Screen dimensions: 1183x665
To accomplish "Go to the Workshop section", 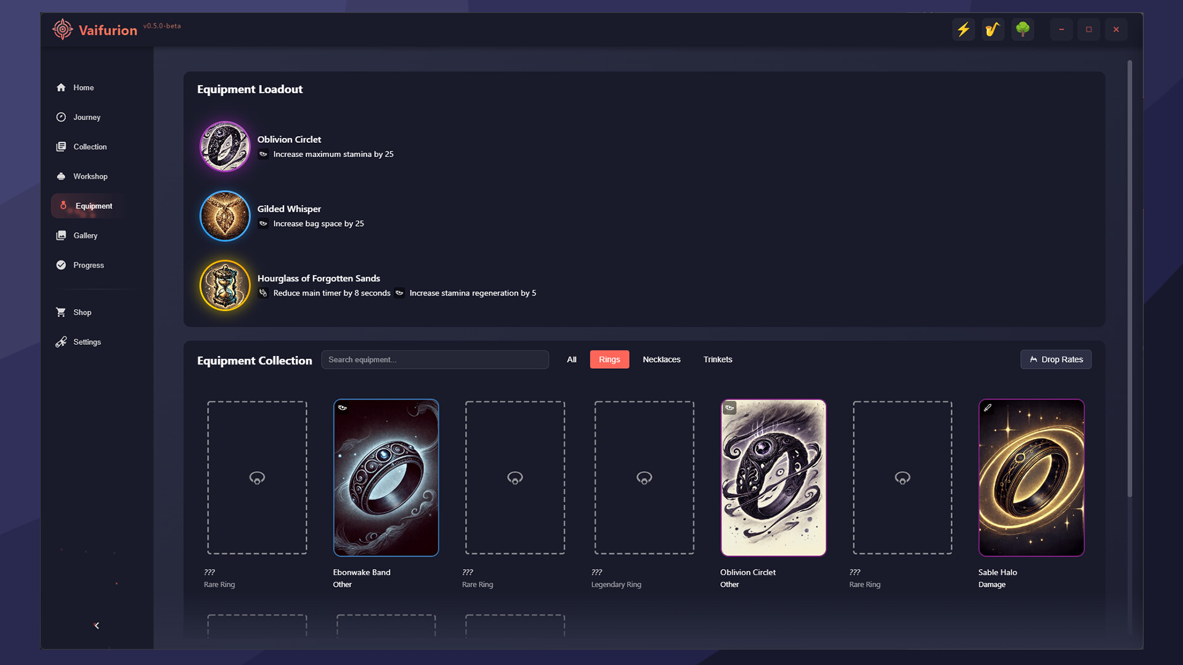I will (90, 176).
